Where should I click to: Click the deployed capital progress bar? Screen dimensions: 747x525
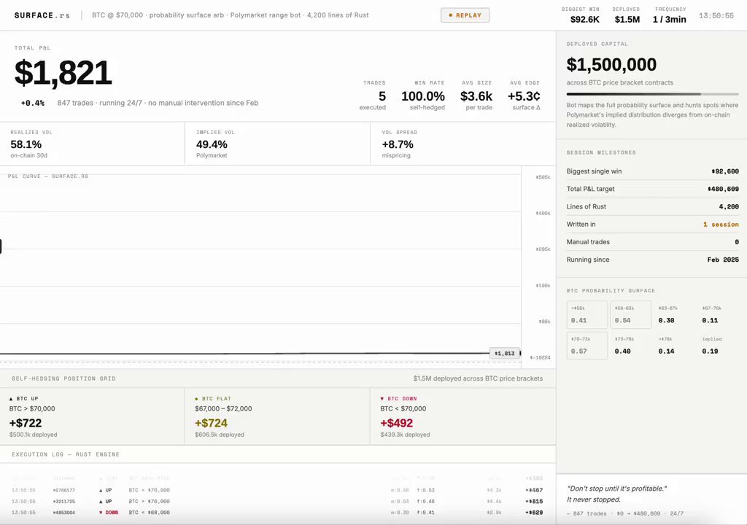653,94
